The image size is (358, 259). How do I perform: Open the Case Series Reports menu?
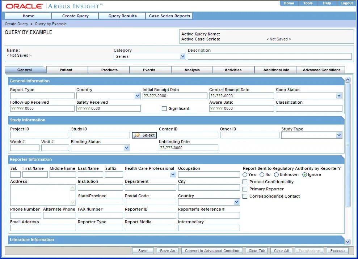[169, 16]
